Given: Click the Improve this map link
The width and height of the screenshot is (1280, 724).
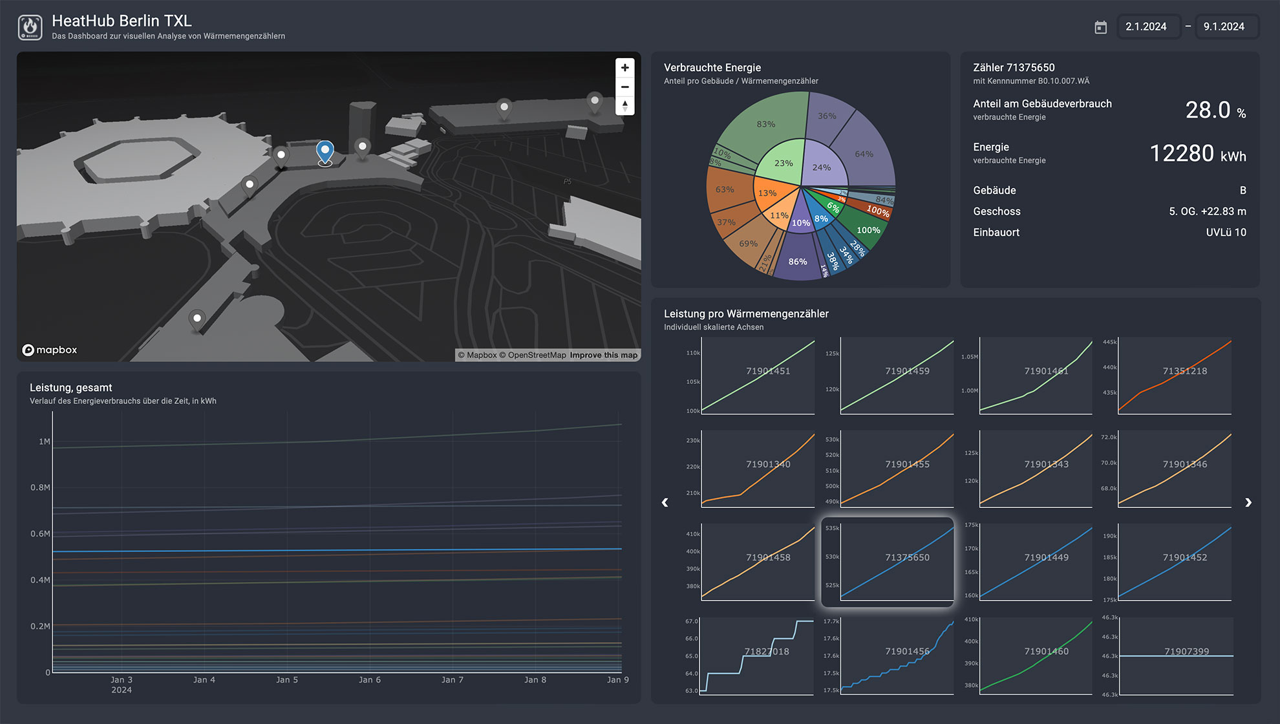Looking at the screenshot, I should (603, 355).
